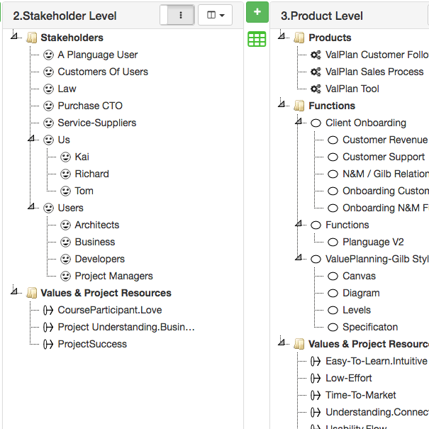Select the Onboarding N&M function
429x429 pixels.
pos(386,208)
